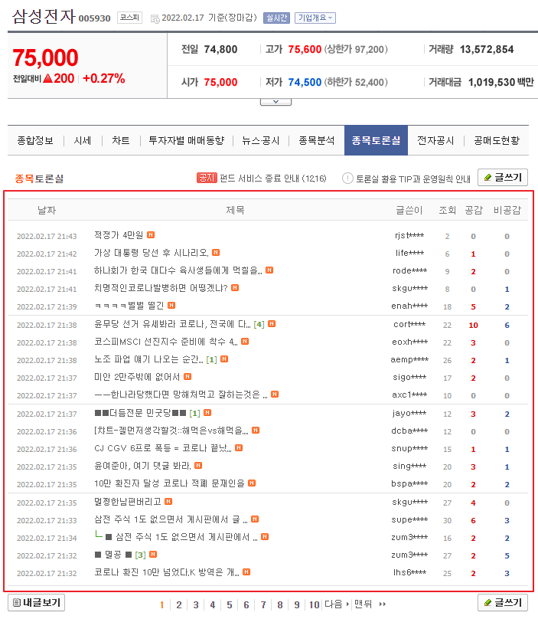Open 토론실 활용 TIP과 운영원칙 안내

point(413,179)
